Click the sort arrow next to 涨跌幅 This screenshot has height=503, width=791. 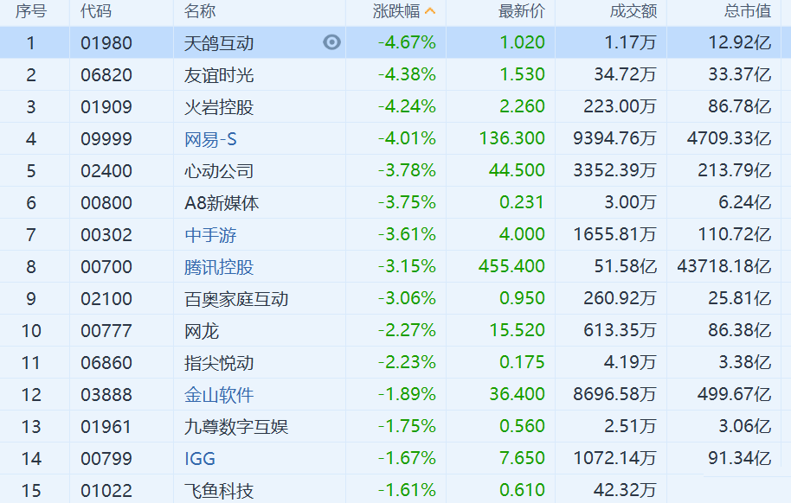431,11
